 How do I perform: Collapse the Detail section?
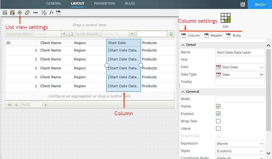(183, 45)
